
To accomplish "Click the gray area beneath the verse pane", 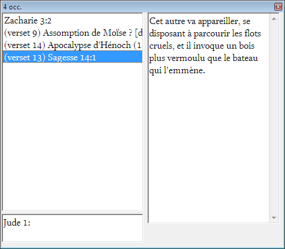I will 213,233.
